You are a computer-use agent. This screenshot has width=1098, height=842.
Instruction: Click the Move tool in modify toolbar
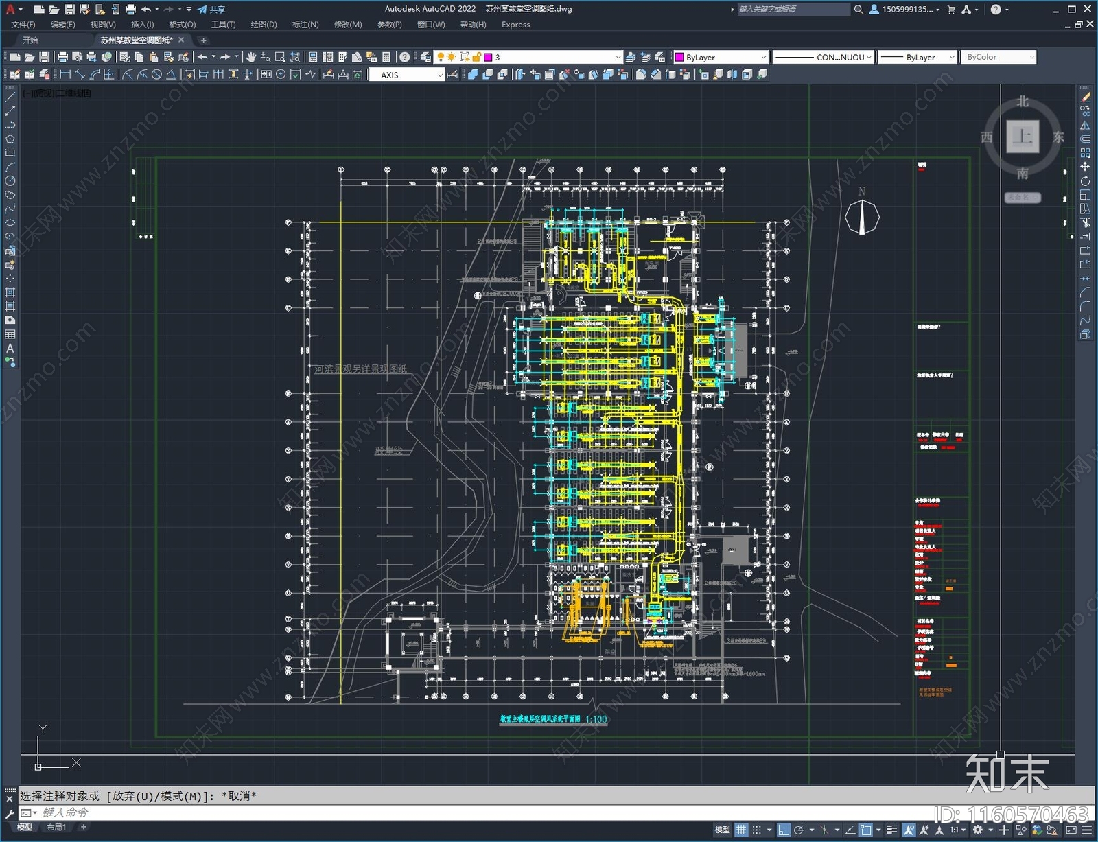click(x=1086, y=167)
